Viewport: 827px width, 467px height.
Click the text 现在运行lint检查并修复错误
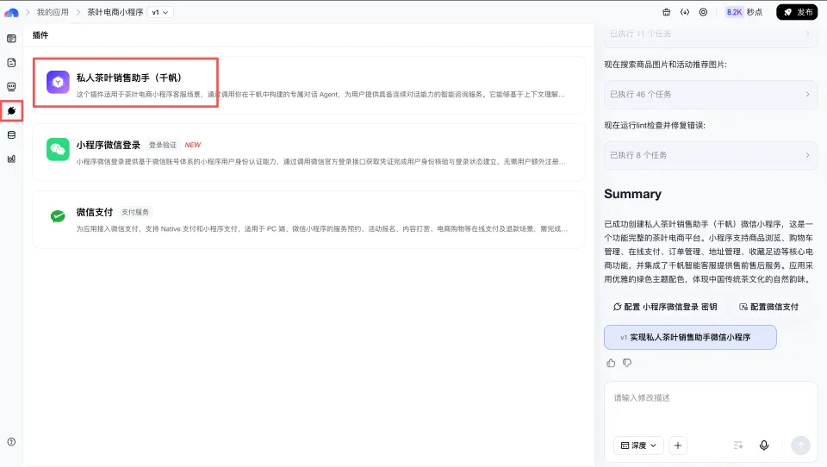click(x=655, y=125)
